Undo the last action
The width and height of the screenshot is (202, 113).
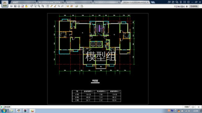point(59,6)
